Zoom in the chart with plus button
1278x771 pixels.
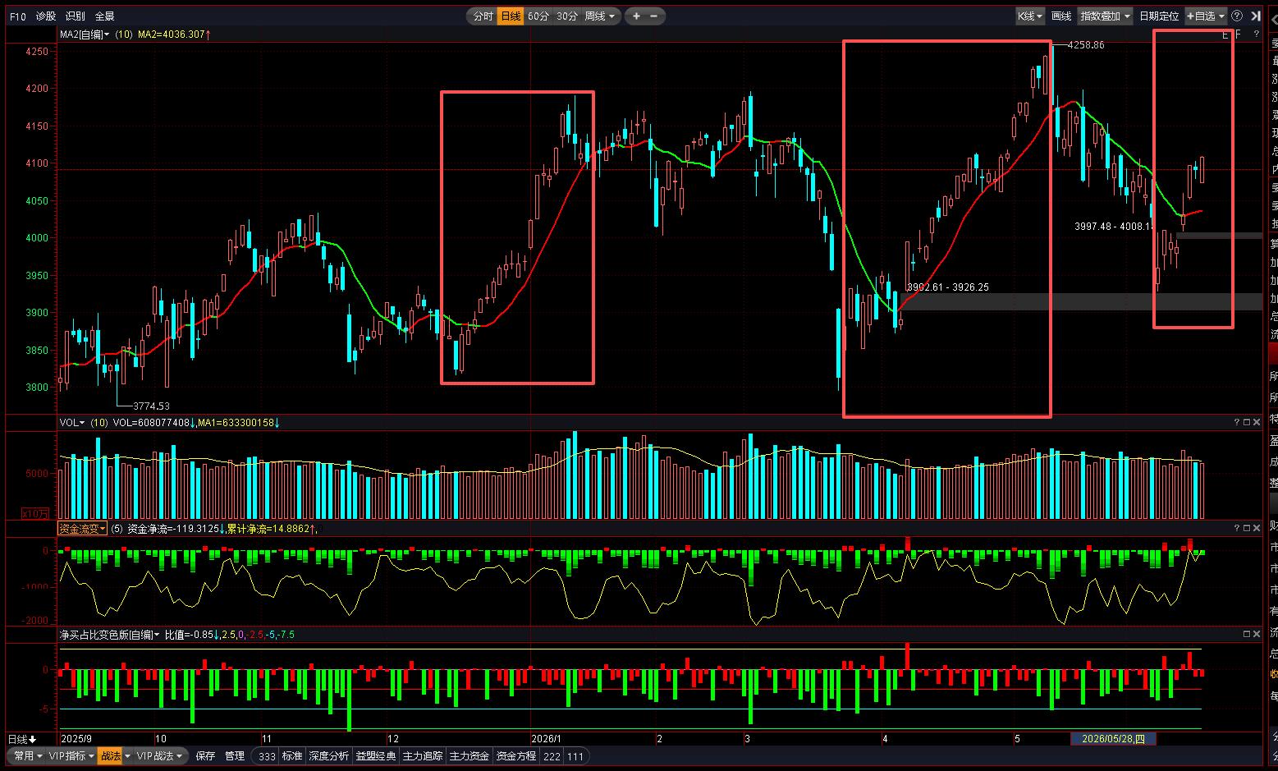(636, 16)
